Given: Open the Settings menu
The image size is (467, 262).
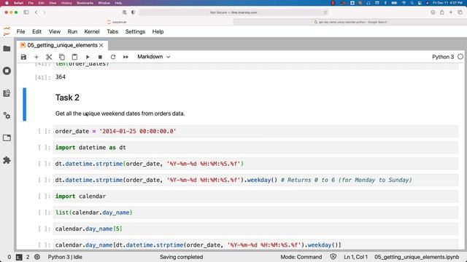Looking at the screenshot, I should (135, 31).
